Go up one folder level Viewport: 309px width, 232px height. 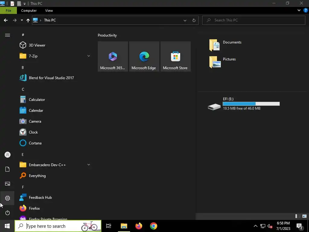point(28,20)
